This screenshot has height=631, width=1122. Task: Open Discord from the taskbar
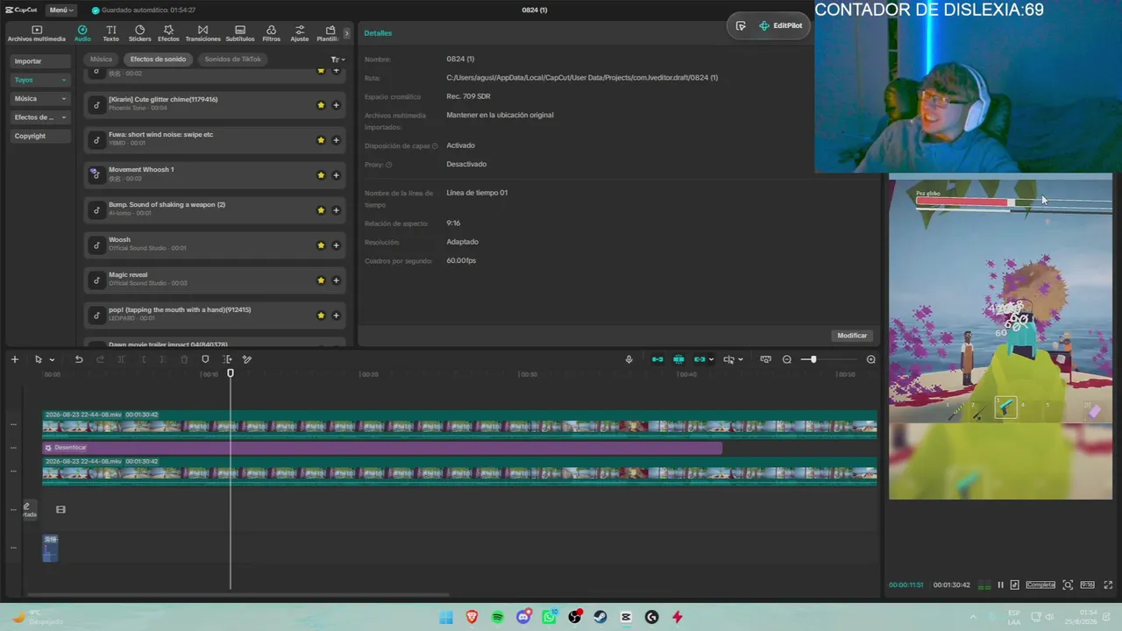523,617
